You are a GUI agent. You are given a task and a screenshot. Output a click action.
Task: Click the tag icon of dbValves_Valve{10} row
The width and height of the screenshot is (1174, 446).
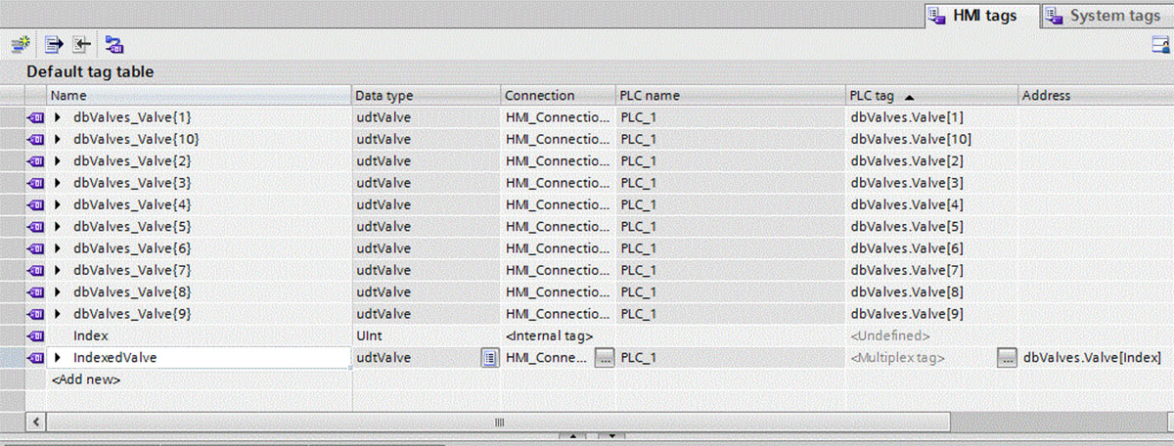coord(36,139)
